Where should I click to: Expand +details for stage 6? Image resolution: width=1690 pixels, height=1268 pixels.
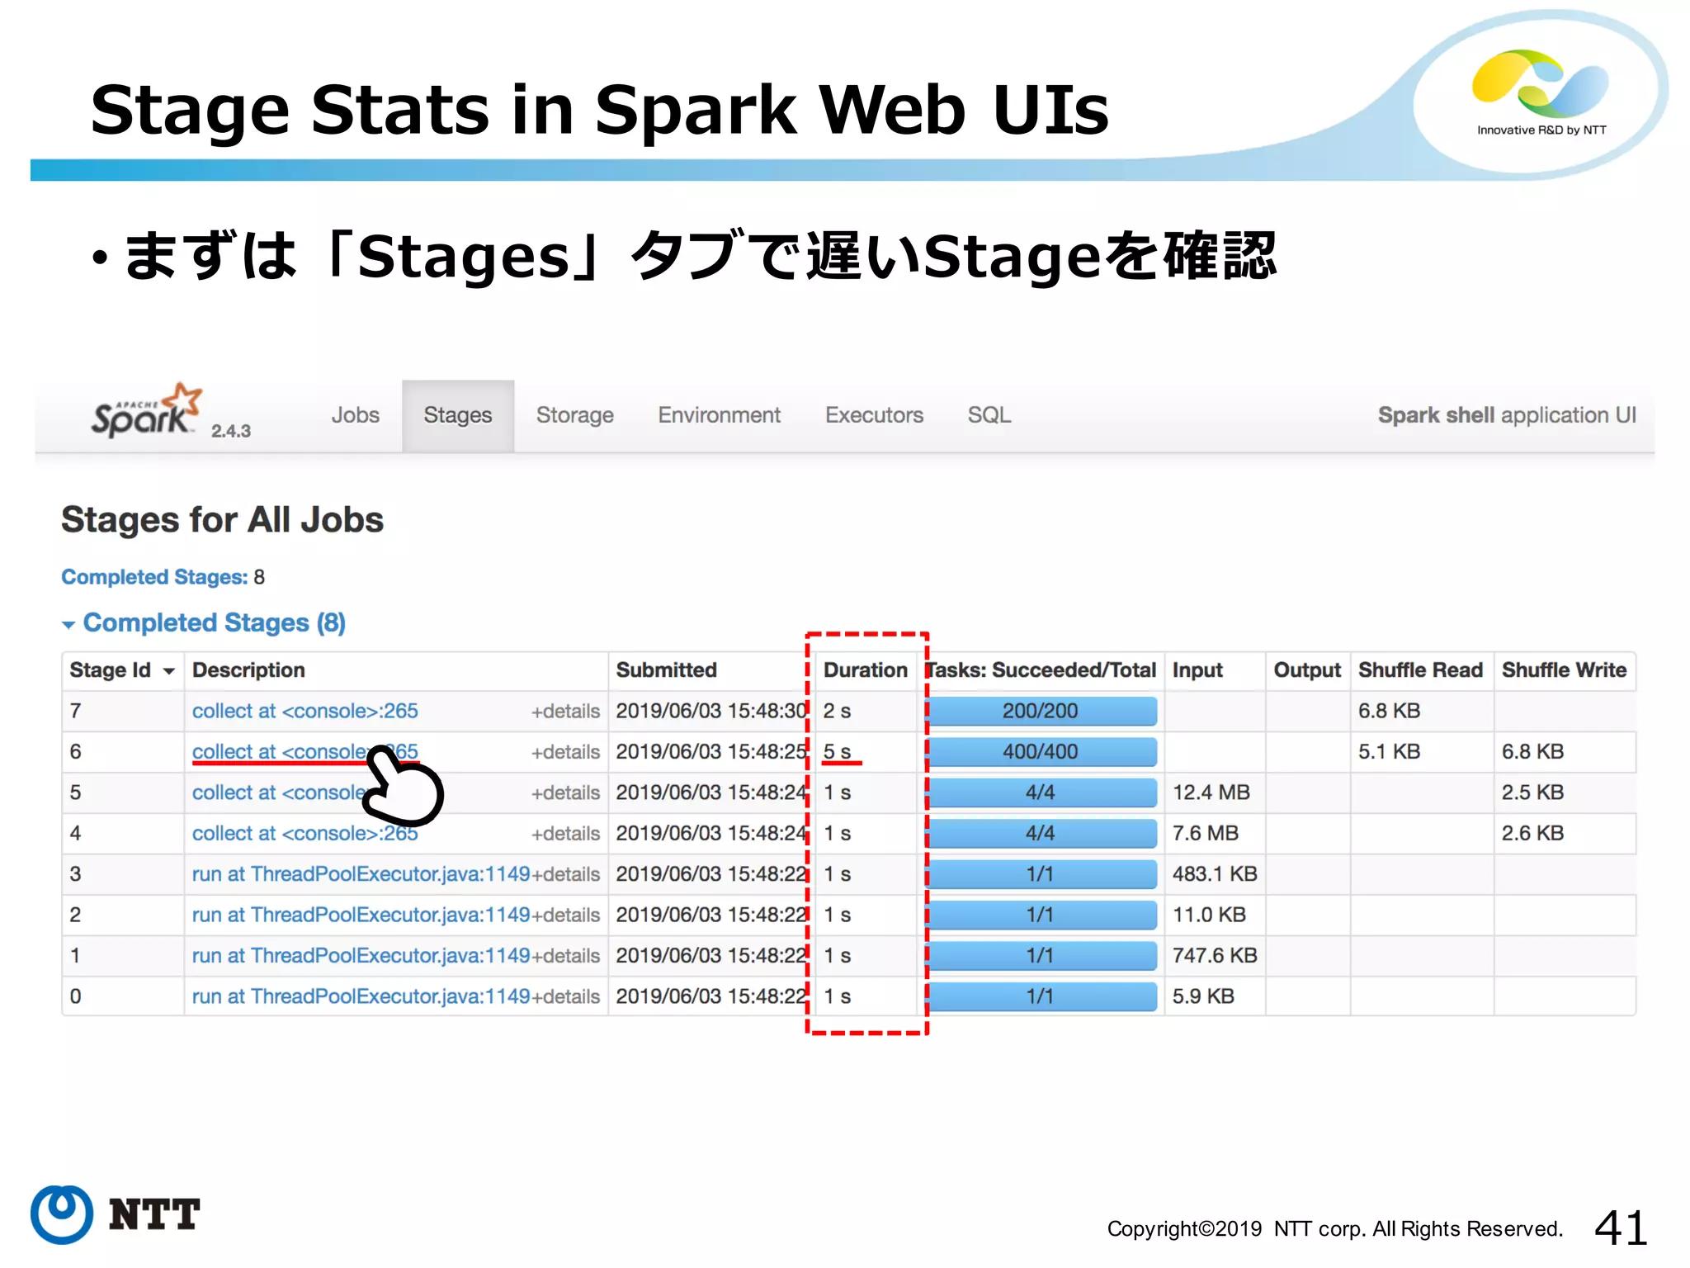[x=565, y=752]
